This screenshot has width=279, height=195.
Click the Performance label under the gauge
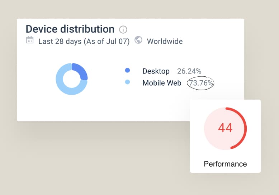(x=225, y=164)
